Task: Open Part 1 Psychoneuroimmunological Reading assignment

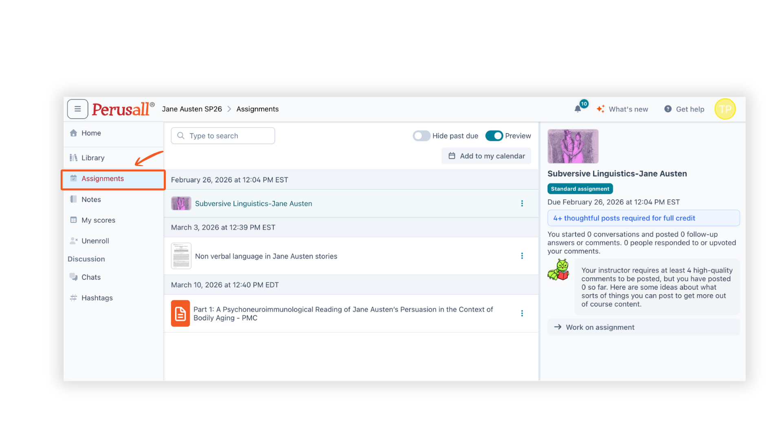Action: click(343, 314)
